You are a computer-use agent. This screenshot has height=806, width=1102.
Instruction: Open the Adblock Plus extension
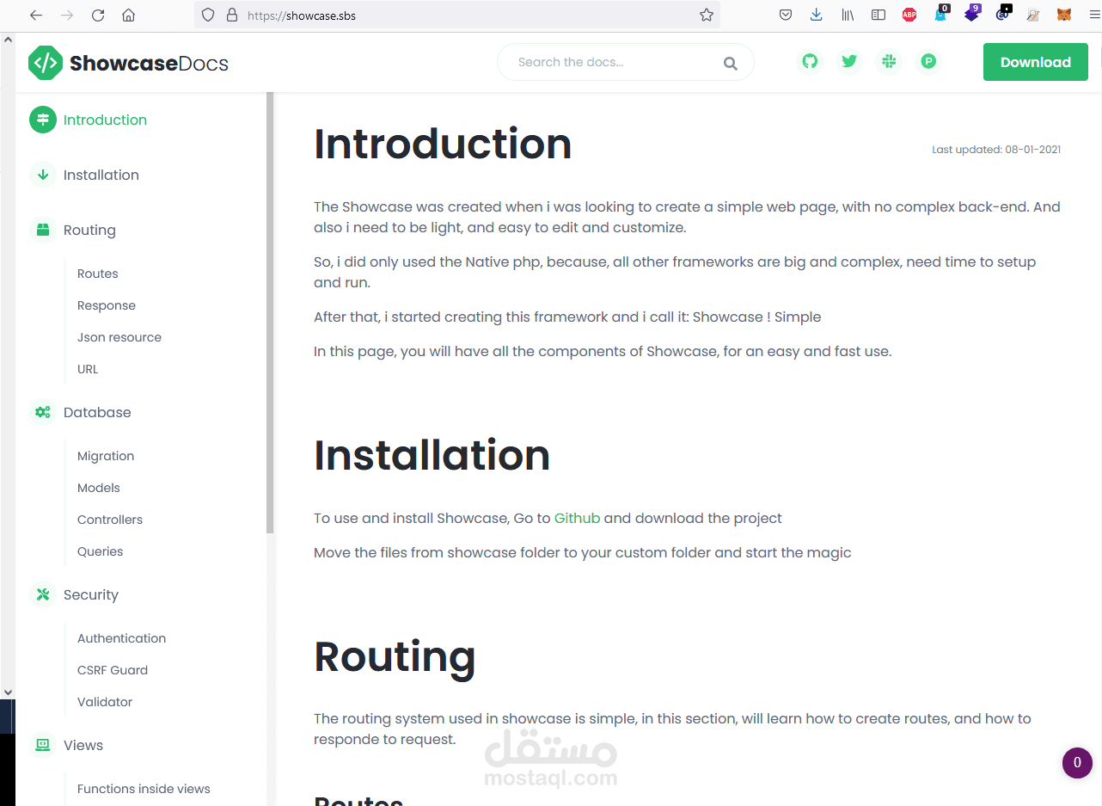click(909, 15)
